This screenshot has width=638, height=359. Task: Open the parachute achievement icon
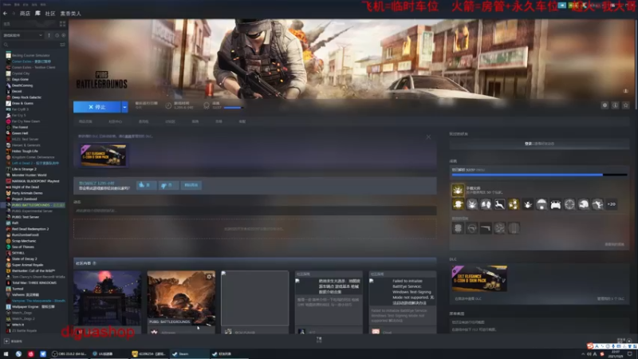[542, 204]
